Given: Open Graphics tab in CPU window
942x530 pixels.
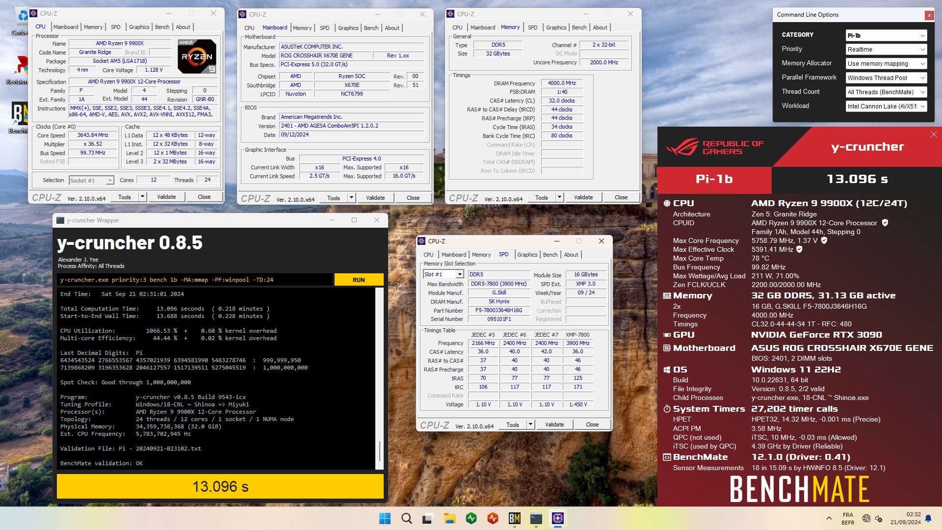Looking at the screenshot, I should click(139, 27).
